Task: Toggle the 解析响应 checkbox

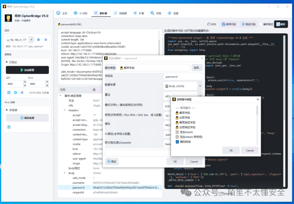Action: click(x=260, y=24)
